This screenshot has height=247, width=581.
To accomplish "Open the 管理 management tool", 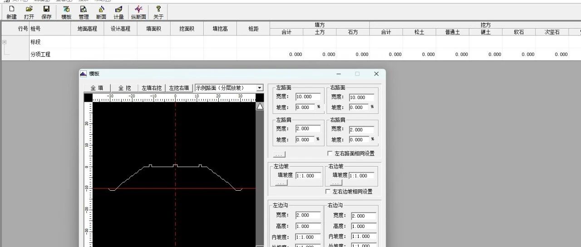I will (84, 12).
